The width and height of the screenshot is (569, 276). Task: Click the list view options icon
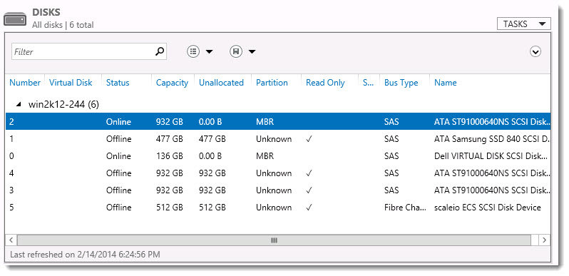pos(193,51)
